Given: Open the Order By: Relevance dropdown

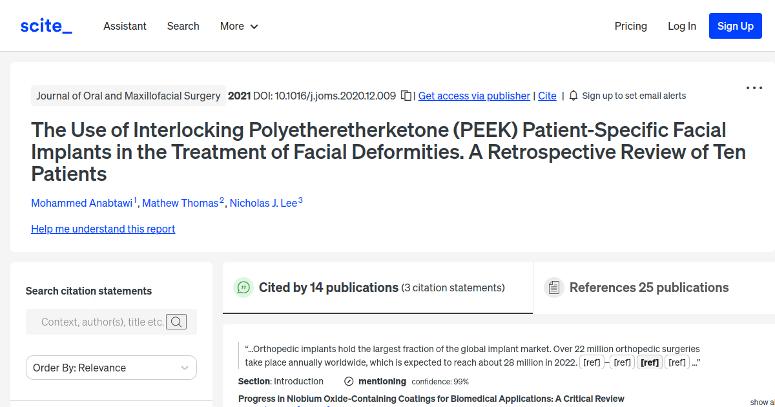Looking at the screenshot, I should (x=111, y=367).
